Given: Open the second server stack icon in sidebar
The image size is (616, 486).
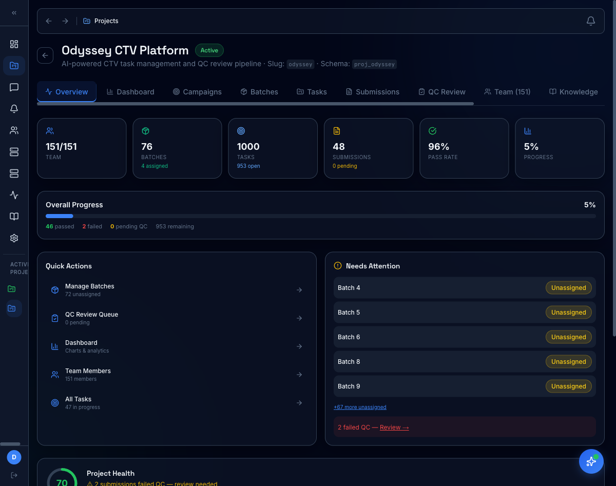Looking at the screenshot, I should click(14, 173).
